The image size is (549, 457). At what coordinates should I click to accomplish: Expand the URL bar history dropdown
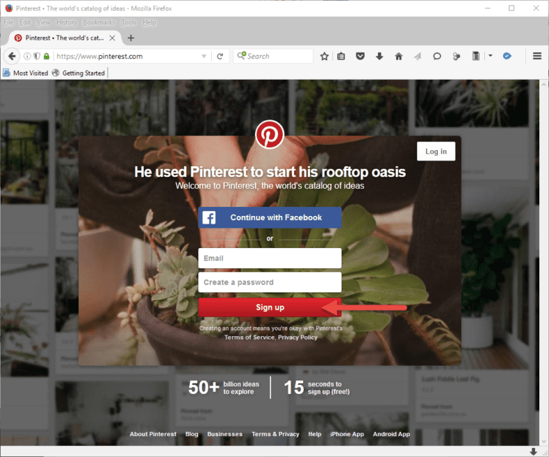204,56
